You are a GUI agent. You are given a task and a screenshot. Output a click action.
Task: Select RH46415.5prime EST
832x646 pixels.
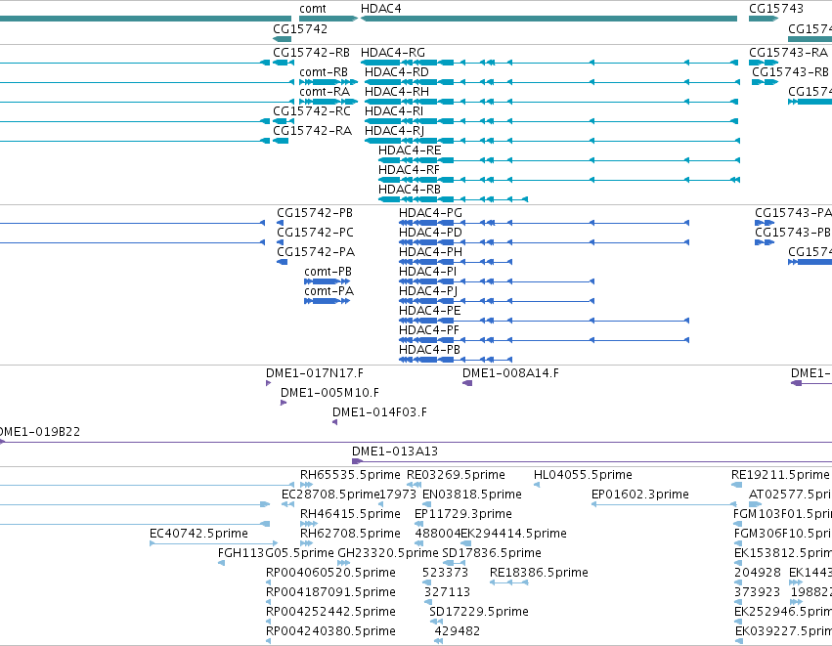click(x=309, y=524)
